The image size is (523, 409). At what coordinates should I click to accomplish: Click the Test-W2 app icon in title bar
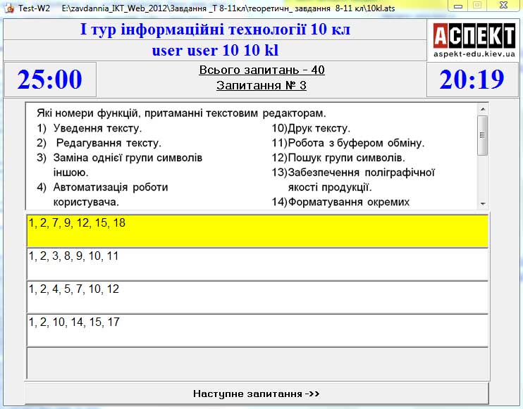[8, 8]
